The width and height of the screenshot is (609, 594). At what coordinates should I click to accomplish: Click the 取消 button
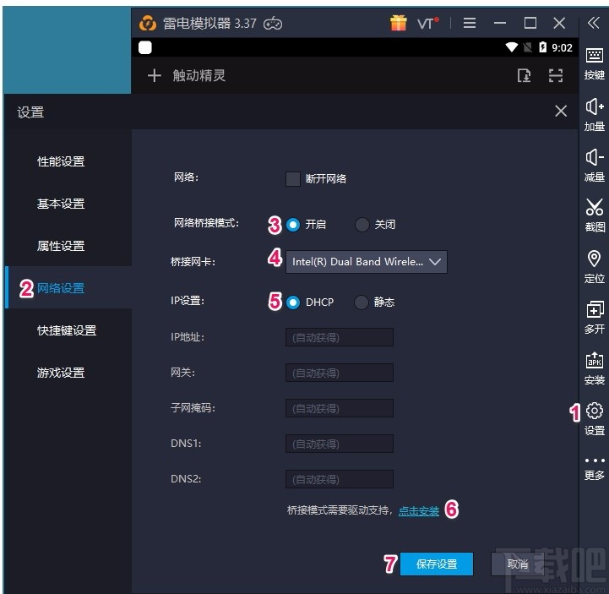(518, 564)
